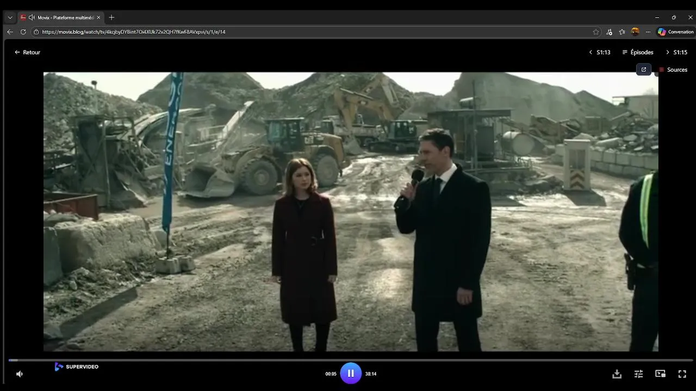Pause the video playback
This screenshot has height=391, width=696.
pyautogui.click(x=351, y=373)
